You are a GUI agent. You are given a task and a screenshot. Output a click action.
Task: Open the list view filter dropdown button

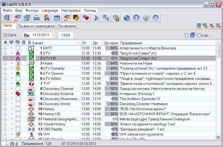(218, 26)
